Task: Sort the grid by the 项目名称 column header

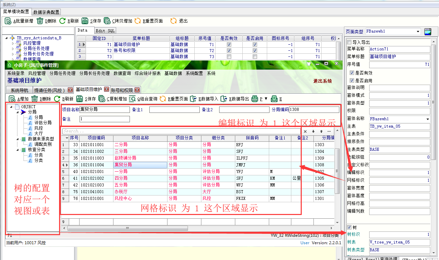Action: click(x=140, y=138)
